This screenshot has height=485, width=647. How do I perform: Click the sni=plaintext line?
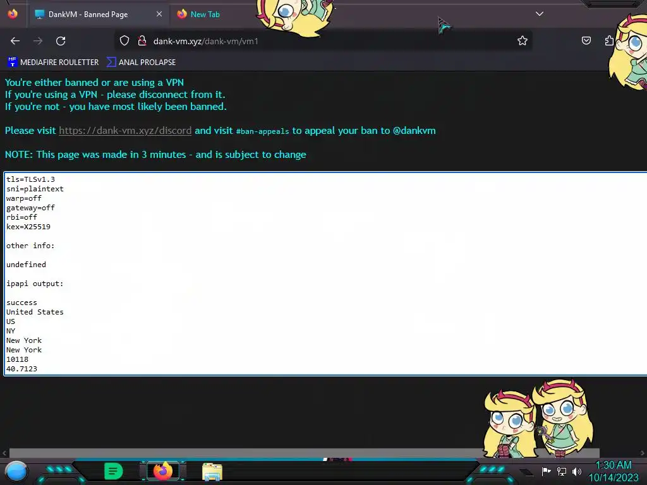[x=35, y=189]
